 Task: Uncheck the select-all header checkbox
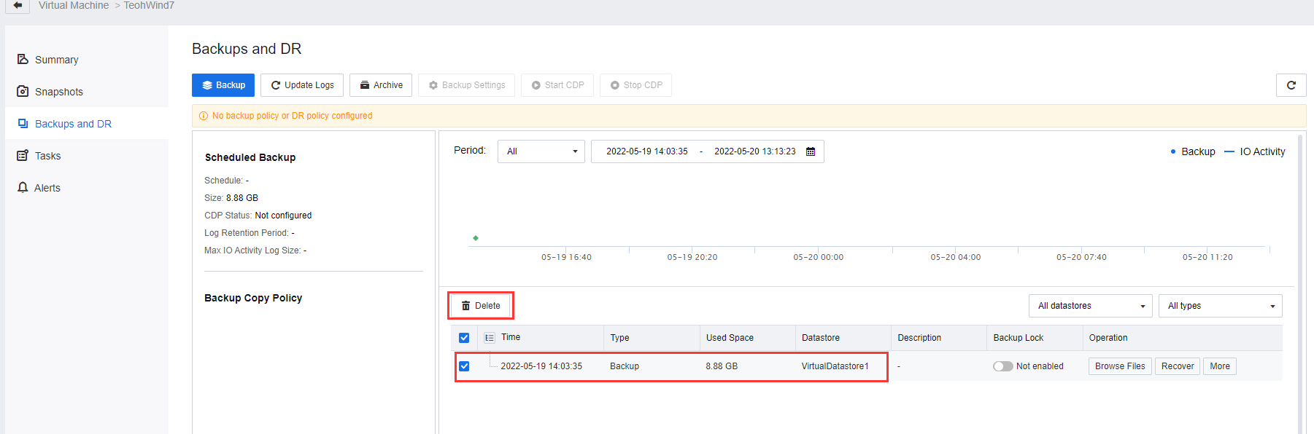(464, 338)
